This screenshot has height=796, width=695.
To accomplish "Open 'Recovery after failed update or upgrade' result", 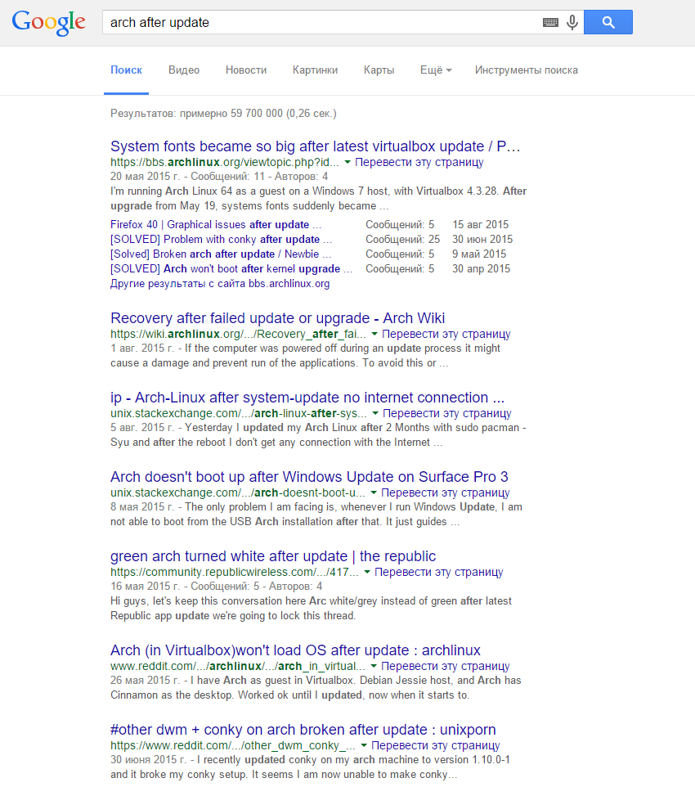I will pyautogui.click(x=277, y=318).
